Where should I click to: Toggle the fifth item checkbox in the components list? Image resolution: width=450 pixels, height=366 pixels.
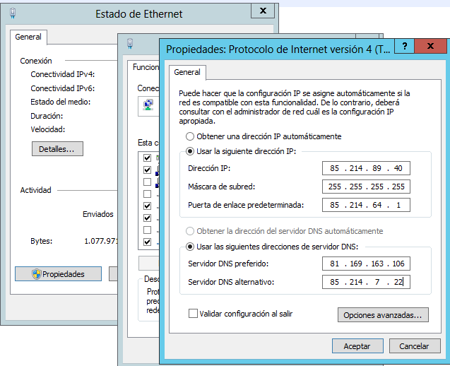[147, 206]
